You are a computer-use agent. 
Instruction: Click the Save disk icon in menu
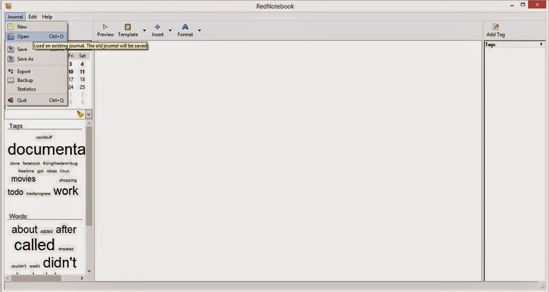[x=11, y=49]
